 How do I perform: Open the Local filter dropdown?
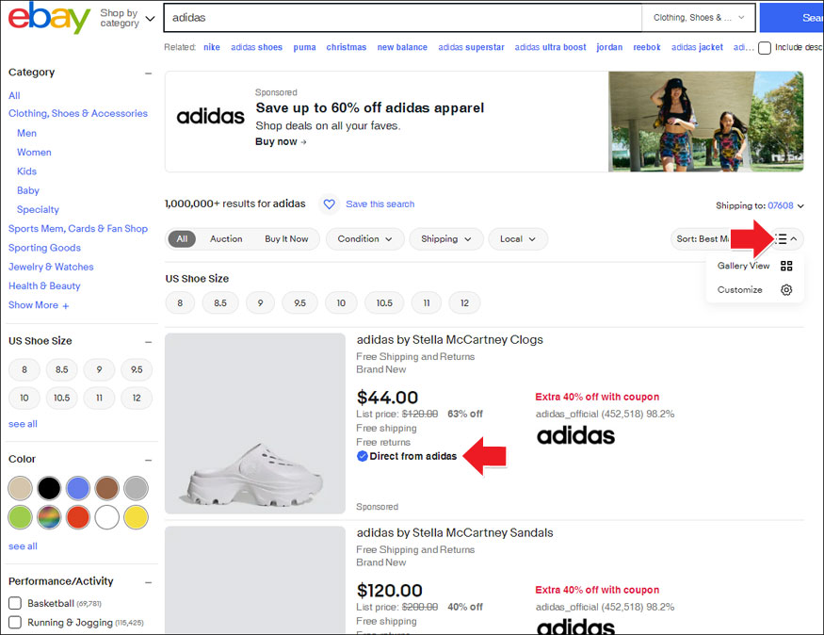pyautogui.click(x=518, y=238)
